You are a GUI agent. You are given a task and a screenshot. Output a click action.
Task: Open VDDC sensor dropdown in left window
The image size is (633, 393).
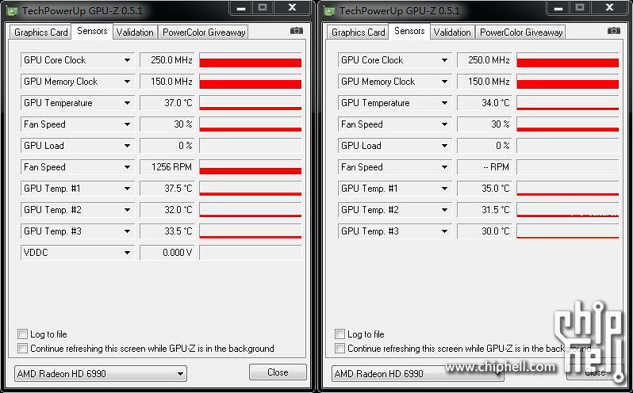coord(78,253)
